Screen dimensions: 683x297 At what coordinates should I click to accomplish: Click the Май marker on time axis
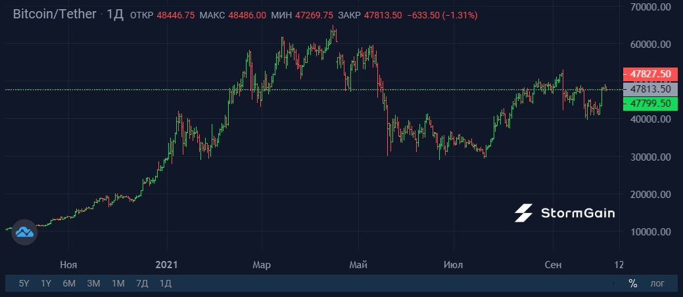click(x=358, y=264)
